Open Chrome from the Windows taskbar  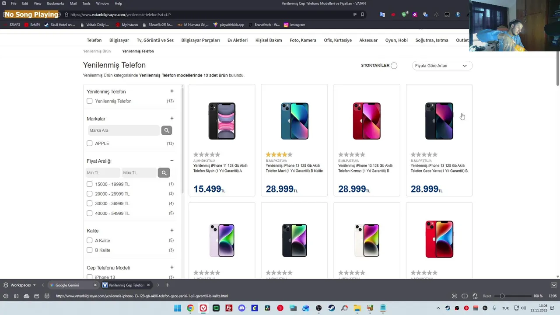190,308
